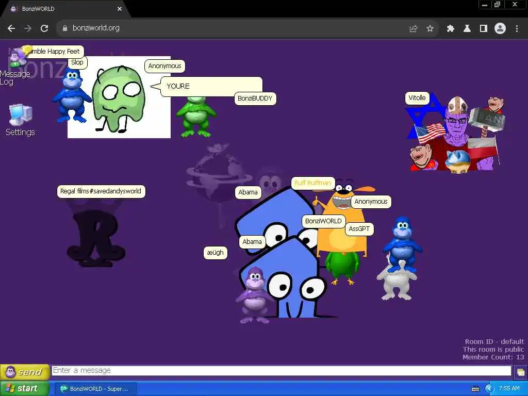Open the Chrome profile avatar

point(500,29)
